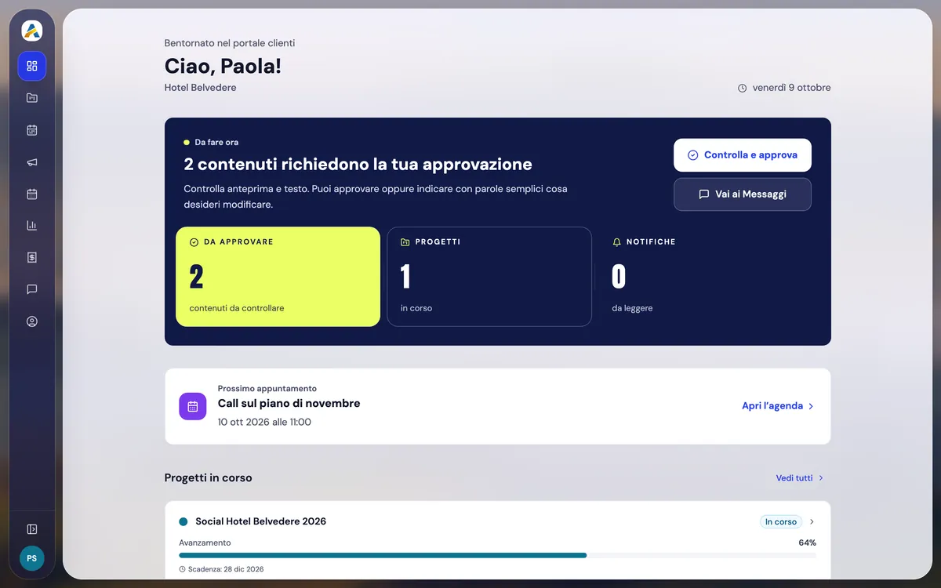Screen dimensions: 941x588
Task: Open the dashboard grid icon in the sidebar
Action: [32, 66]
